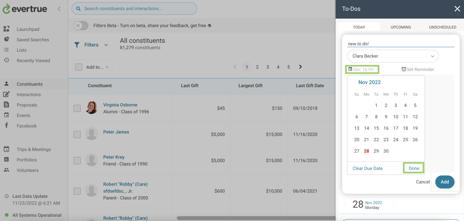The image size is (464, 221).
Task: Switch to the Upcoming tab
Action: pyautogui.click(x=401, y=27)
